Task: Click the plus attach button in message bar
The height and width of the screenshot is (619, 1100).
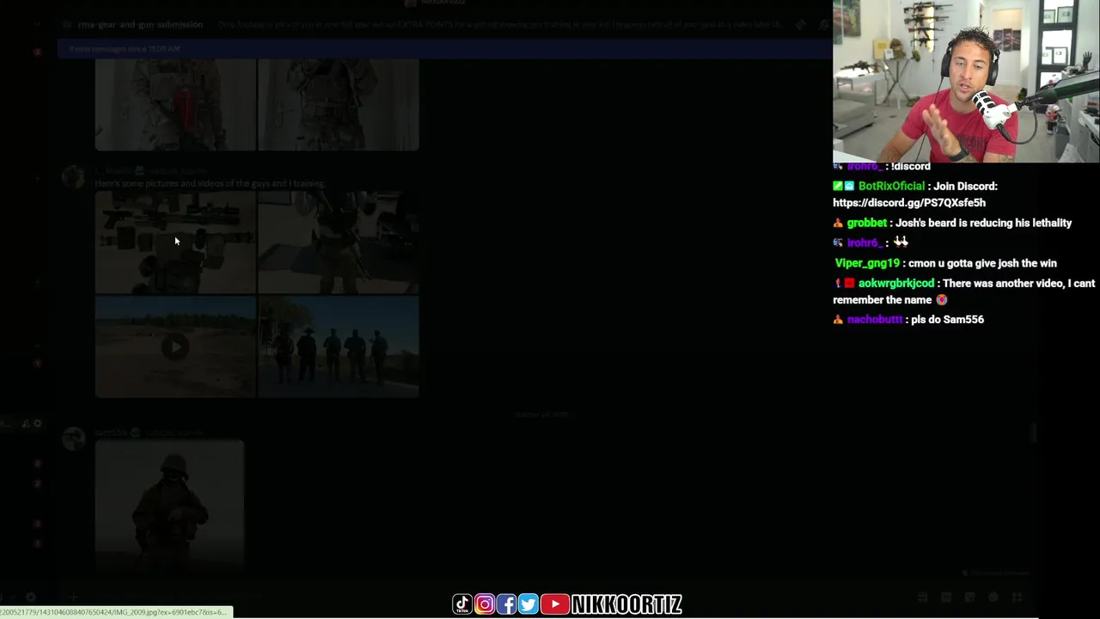Action: (x=74, y=597)
